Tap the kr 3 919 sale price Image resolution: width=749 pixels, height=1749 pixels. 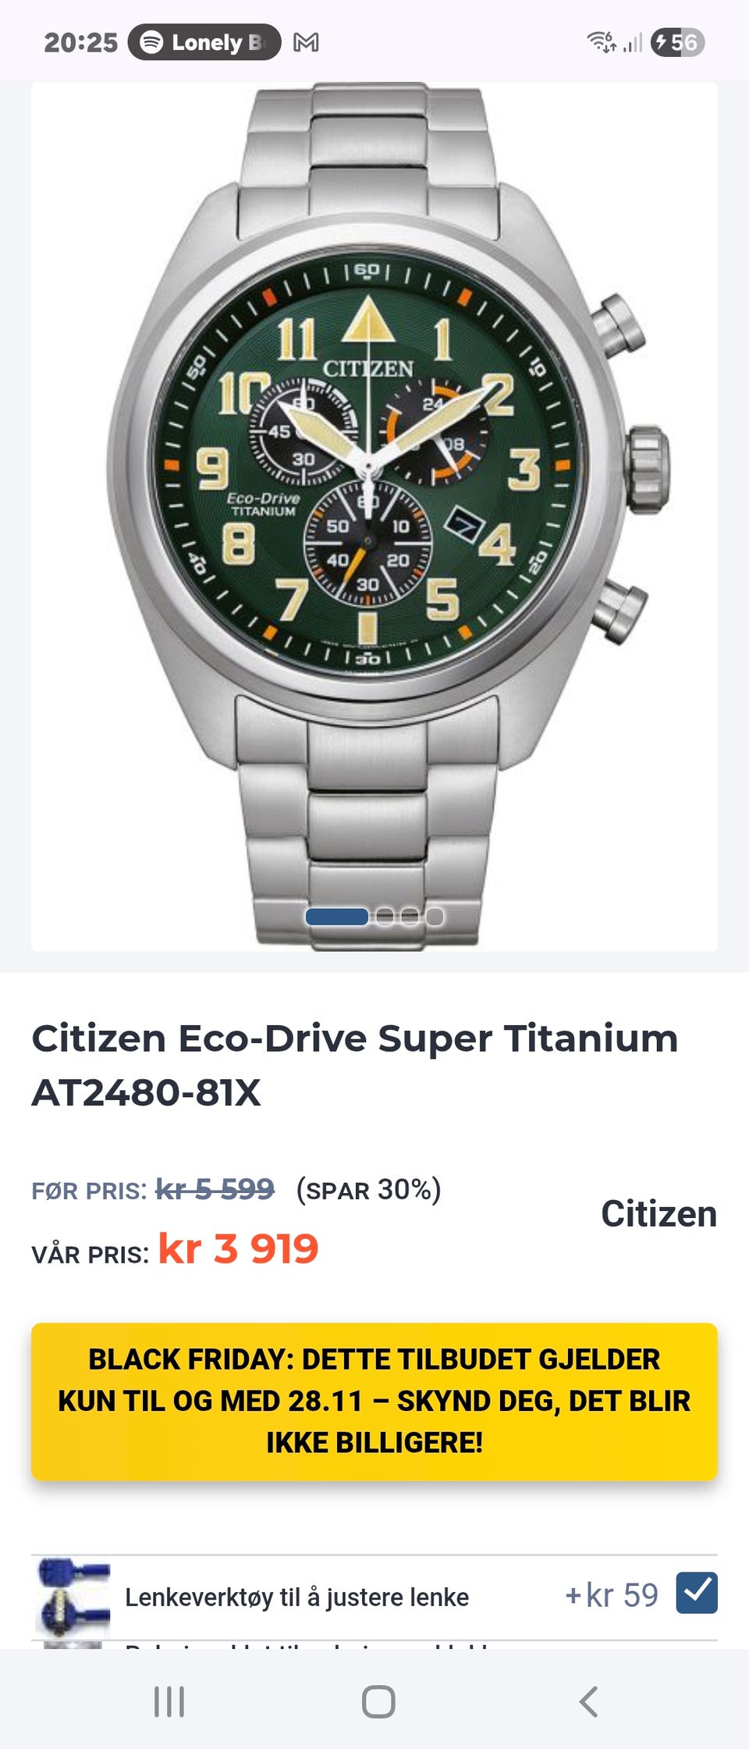[x=239, y=1249]
